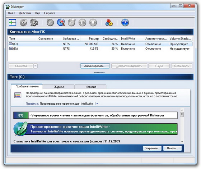This screenshot has width=201, height=169.
Task: Sort by the Свободно column header
Action: [x=110, y=39]
